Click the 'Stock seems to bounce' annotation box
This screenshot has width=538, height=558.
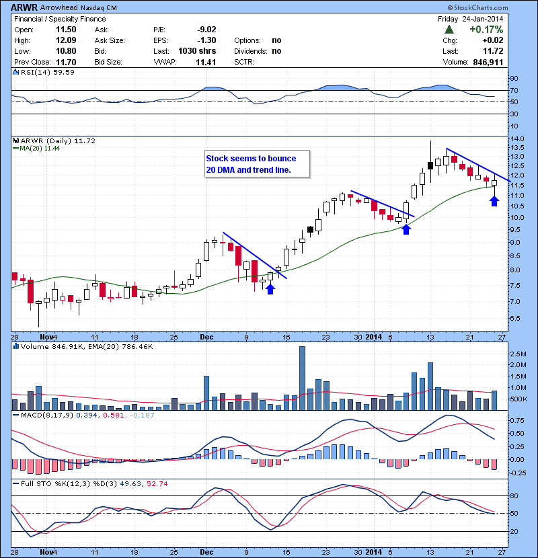tap(257, 164)
